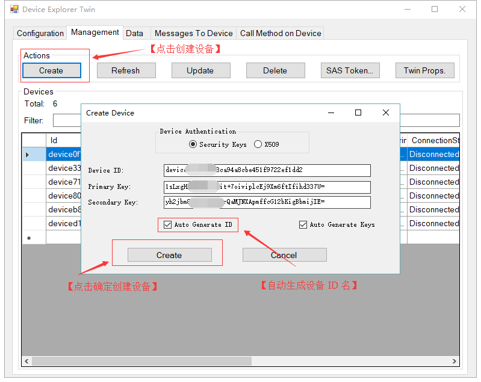Screen dimensions: 481x382
Task: Click the horizontal scrollbar left arrow
Action: click(26, 362)
